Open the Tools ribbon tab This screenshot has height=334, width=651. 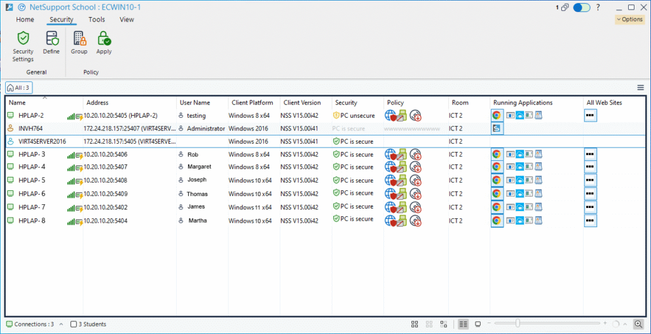[97, 20]
